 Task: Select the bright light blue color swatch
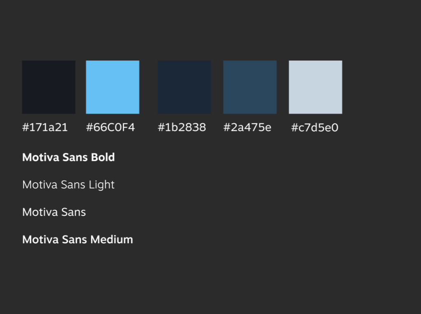click(112, 87)
